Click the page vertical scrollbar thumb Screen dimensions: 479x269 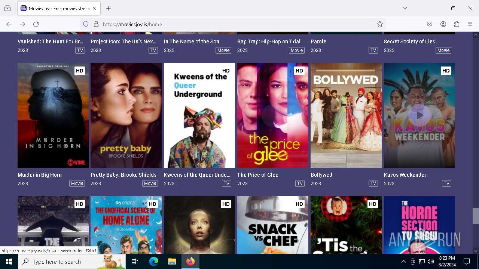tap(476, 216)
